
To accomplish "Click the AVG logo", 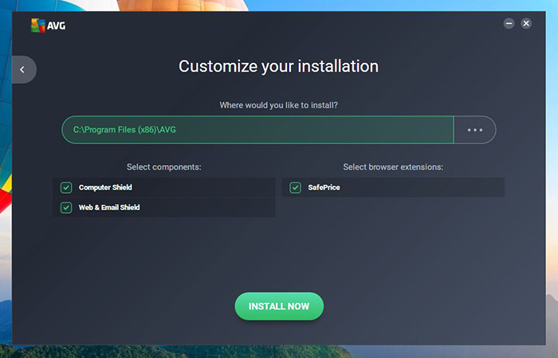I will pos(48,26).
